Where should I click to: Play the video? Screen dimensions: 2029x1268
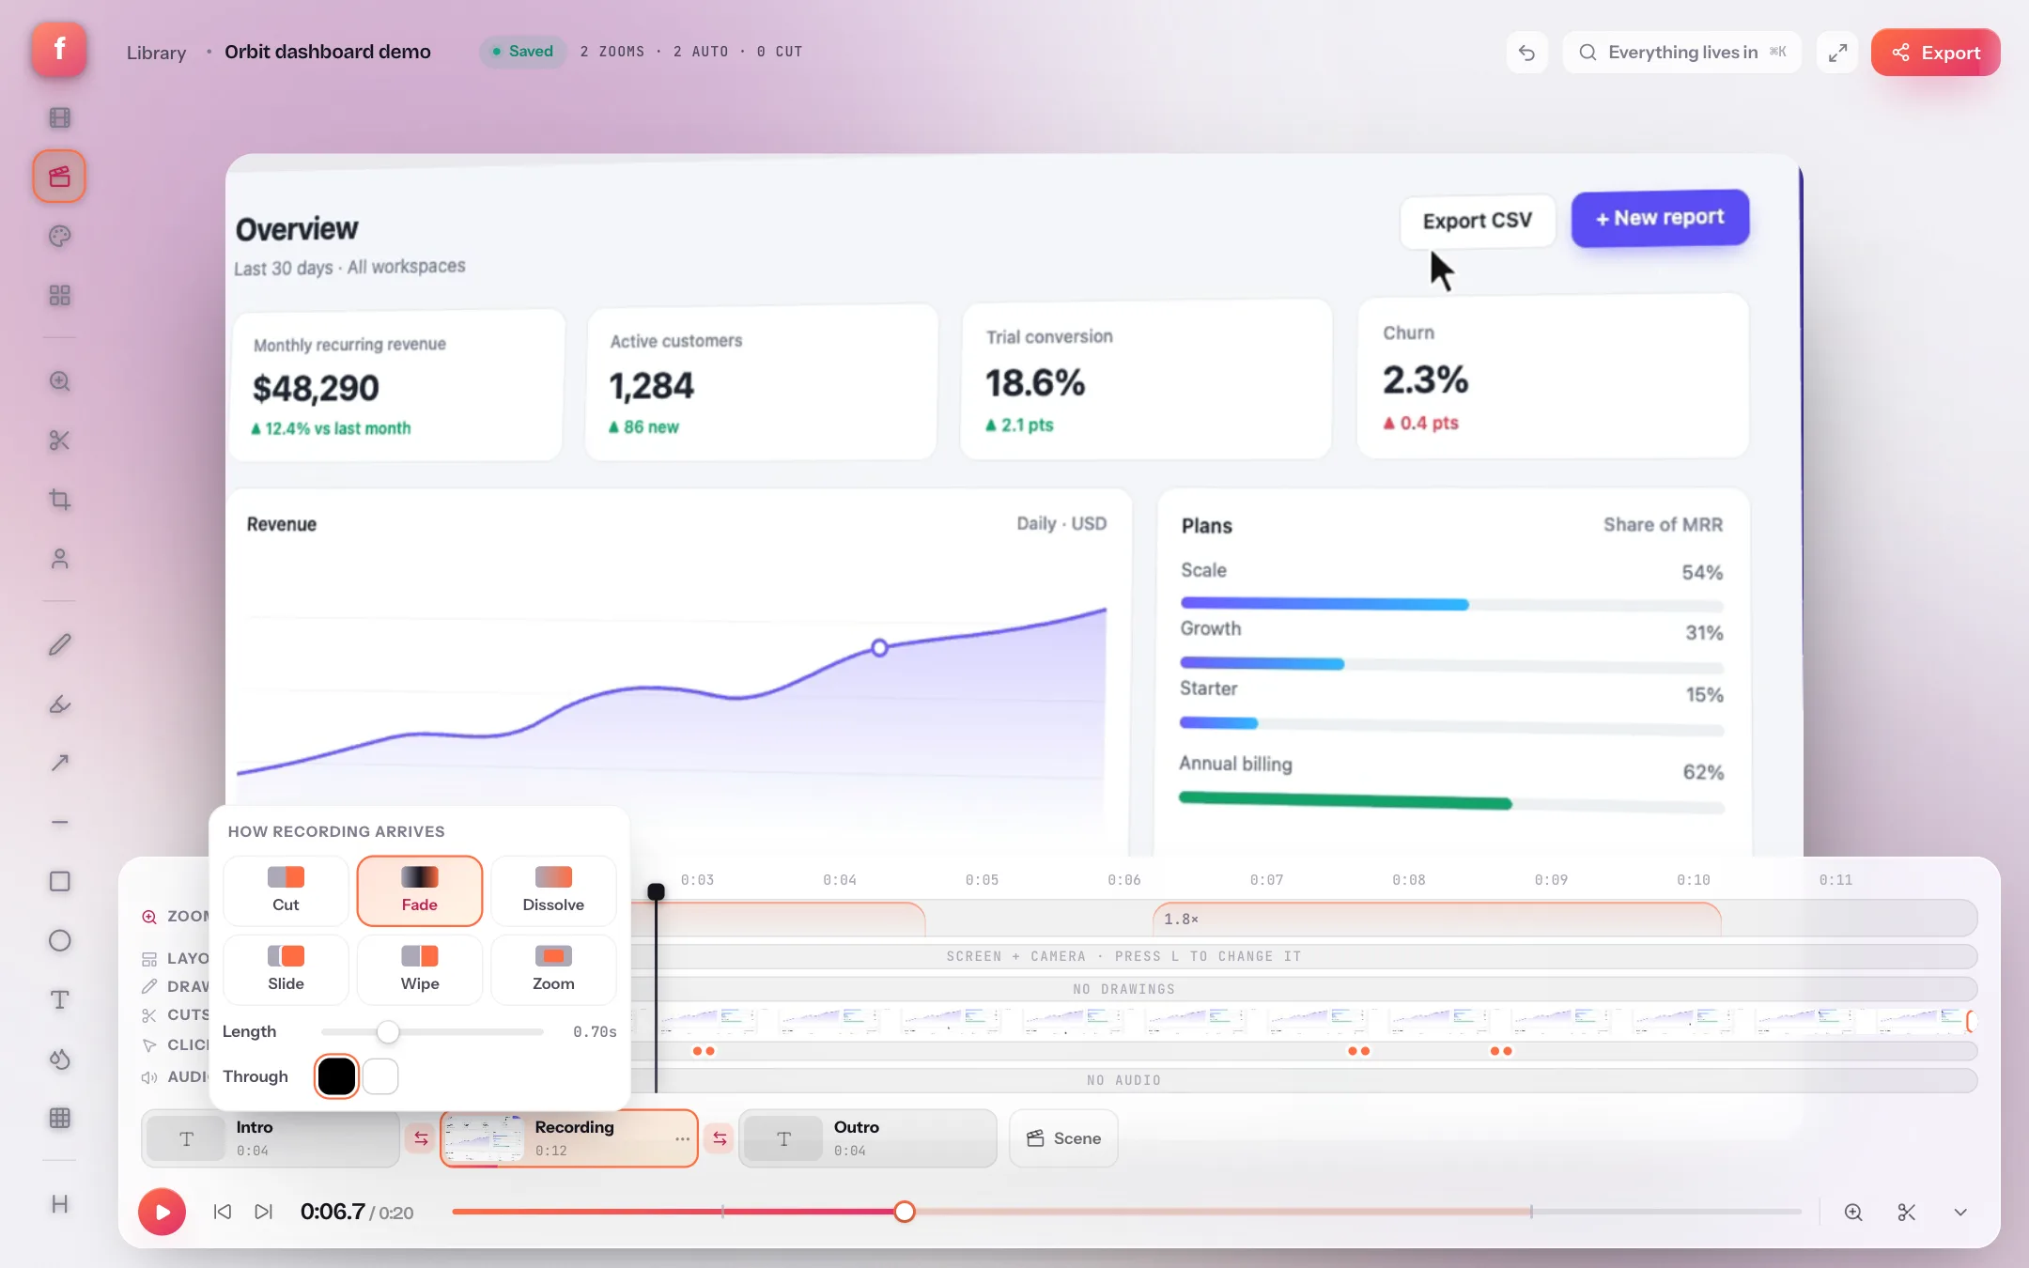click(162, 1213)
